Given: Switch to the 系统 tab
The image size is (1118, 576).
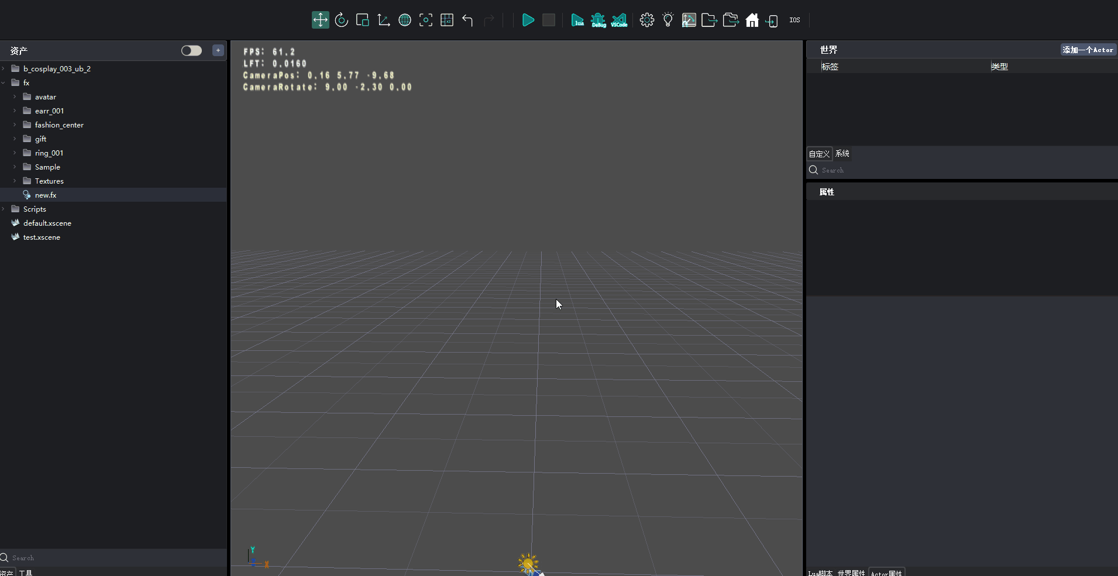Looking at the screenshot, I should pyautogui.click(x=842, y=153).
